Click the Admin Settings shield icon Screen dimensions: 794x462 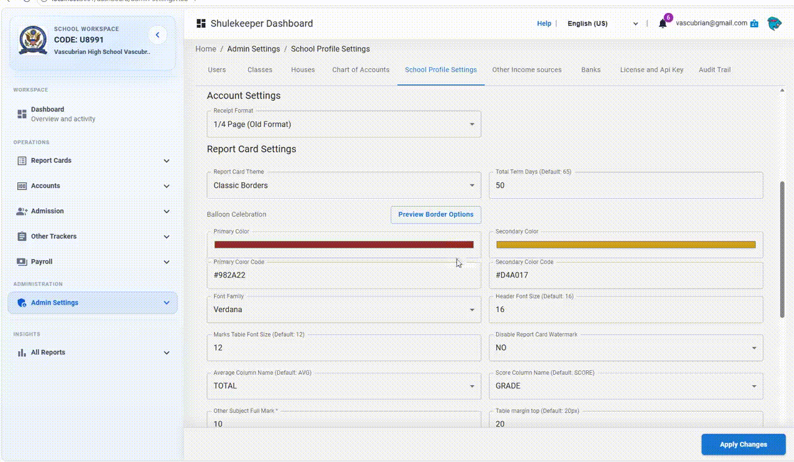pyautogui.click(x=22, y=303)
